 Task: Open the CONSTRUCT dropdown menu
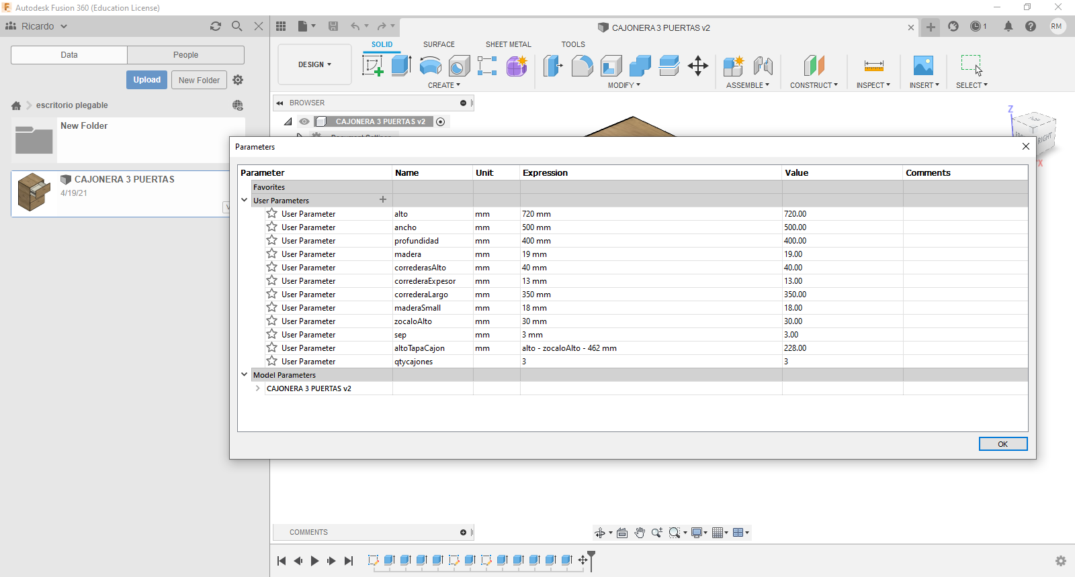[814, 85]
